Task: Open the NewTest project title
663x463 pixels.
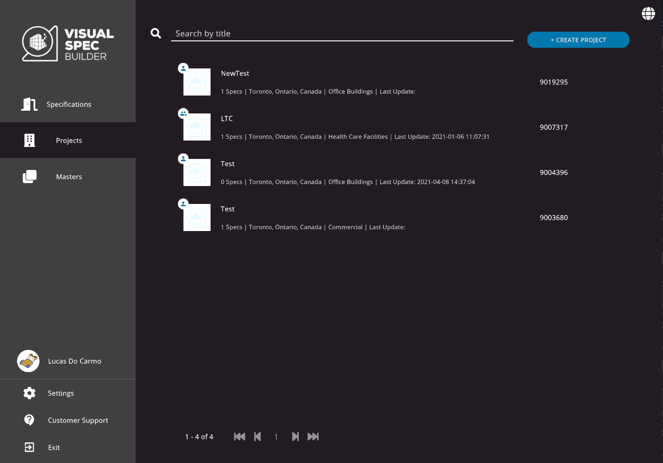Action: pos(235,73)
